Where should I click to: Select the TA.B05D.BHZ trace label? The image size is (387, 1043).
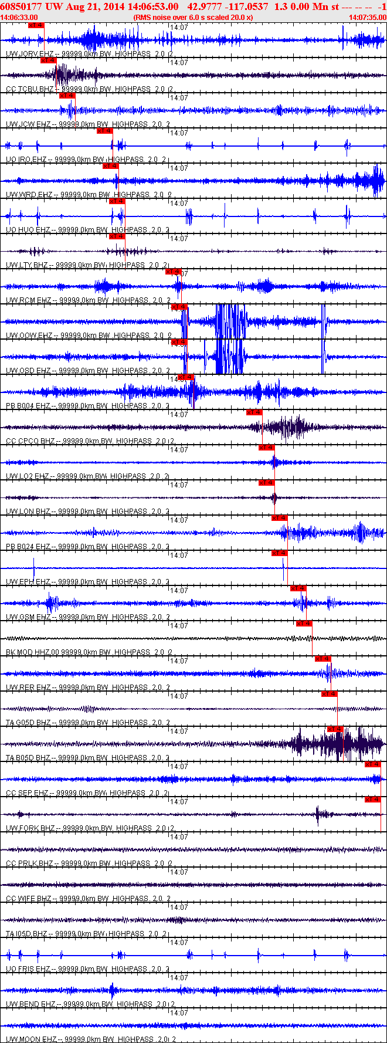[x=28, y=758]
